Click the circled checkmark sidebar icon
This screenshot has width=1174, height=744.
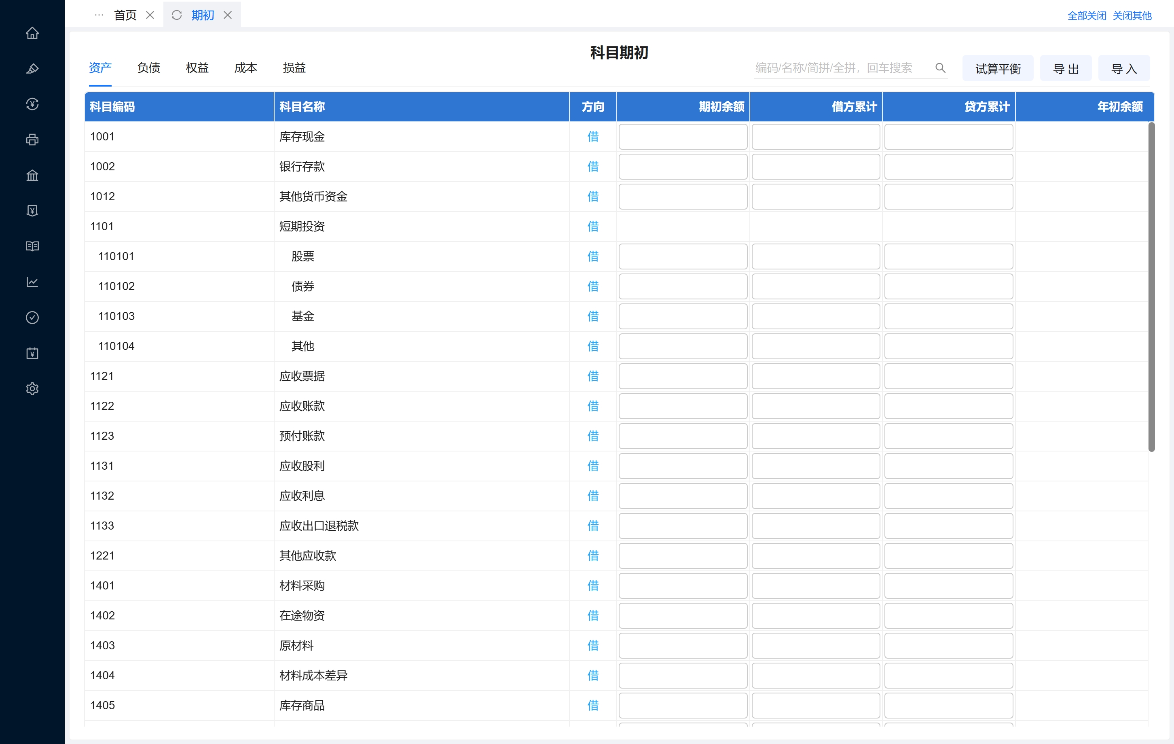click(x=32, y=318)
